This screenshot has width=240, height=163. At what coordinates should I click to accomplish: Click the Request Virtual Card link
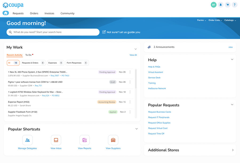pos(158,128)
